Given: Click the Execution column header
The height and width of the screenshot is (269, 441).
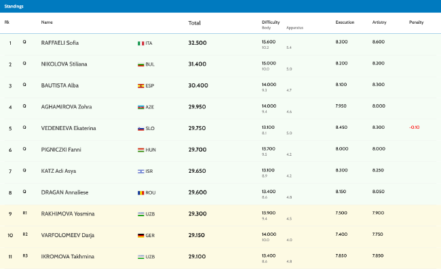Looking at the screenshot, I should pyautogui.click(x=345, y=22).
